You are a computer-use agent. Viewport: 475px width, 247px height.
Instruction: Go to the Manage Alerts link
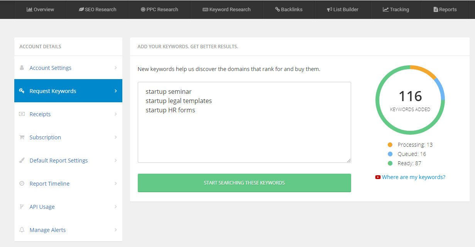[x=47, y=230]
